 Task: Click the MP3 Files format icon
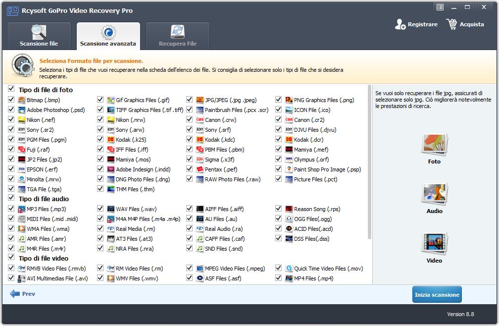(22, 209)
